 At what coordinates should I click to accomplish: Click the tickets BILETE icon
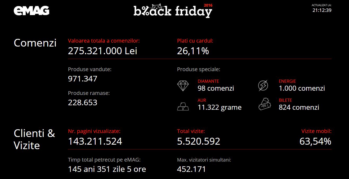click(264, 104)
